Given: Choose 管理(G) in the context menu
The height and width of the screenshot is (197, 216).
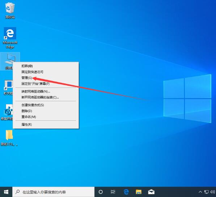Looking at the screenshot, I should click(x=46, y=78).
